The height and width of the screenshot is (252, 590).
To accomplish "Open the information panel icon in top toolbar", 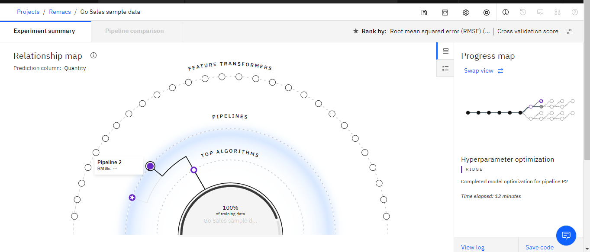I will (x=506, y=12).
